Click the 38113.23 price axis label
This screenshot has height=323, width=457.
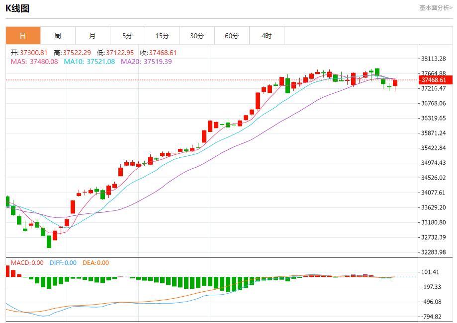433,59
